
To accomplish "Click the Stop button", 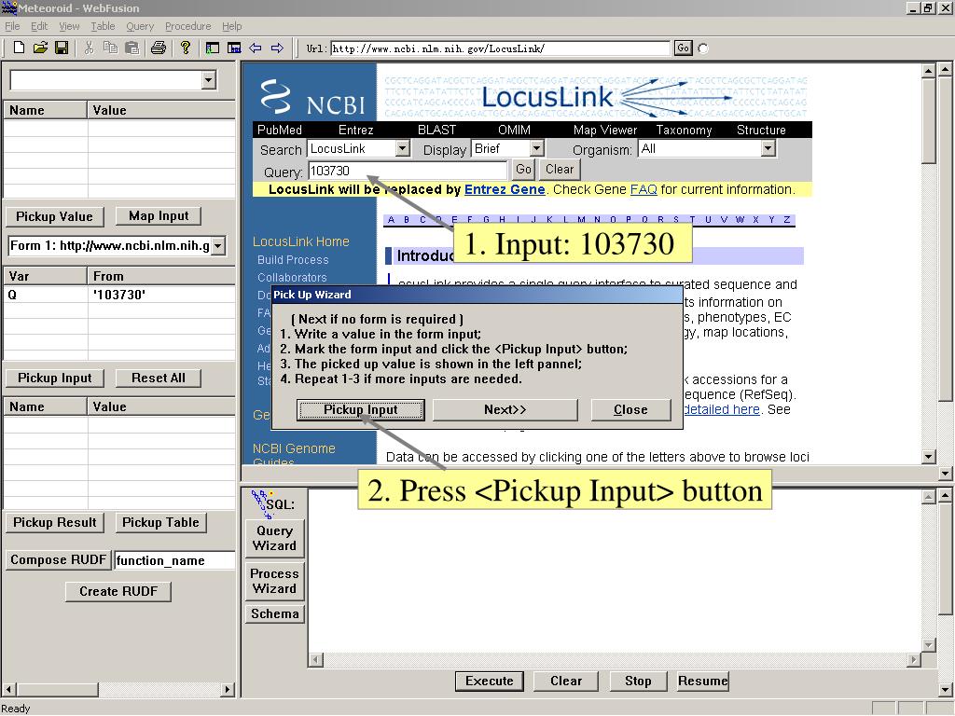I will 638,681.
